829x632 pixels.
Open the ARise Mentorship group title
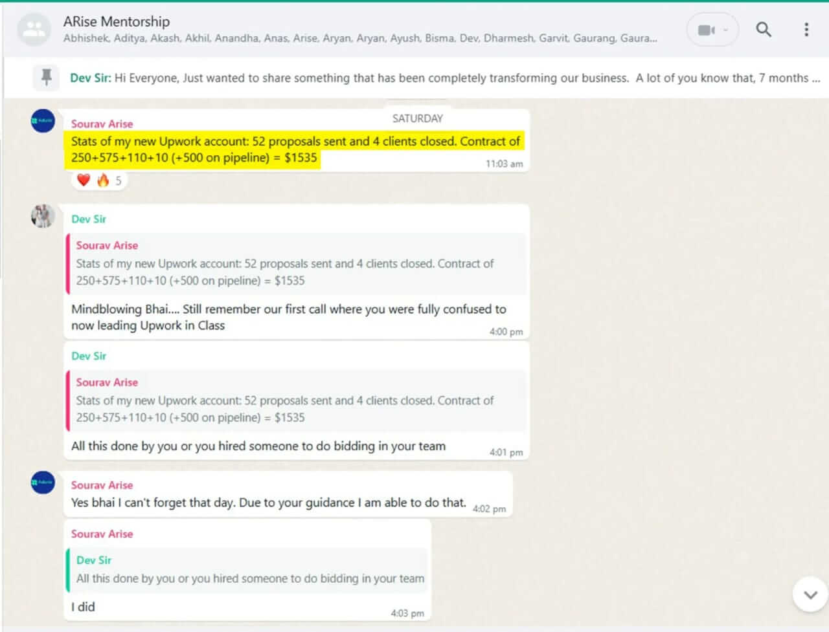117,21
